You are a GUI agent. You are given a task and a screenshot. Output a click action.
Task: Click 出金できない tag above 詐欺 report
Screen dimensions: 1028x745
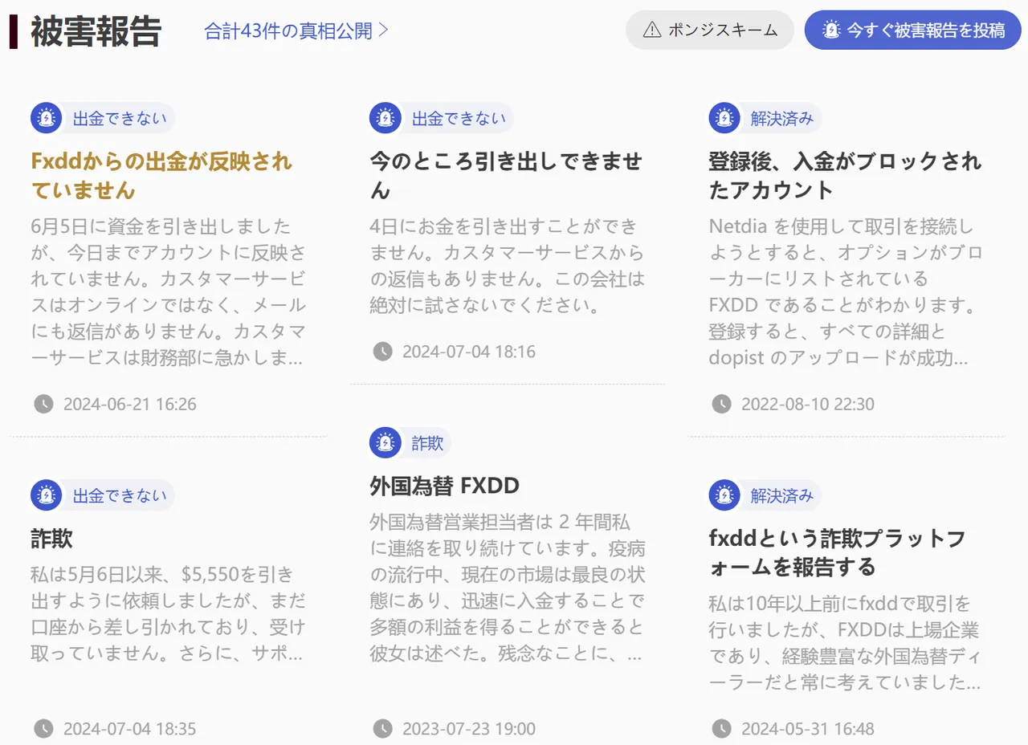pyautogui.click(x=120, y=495)
